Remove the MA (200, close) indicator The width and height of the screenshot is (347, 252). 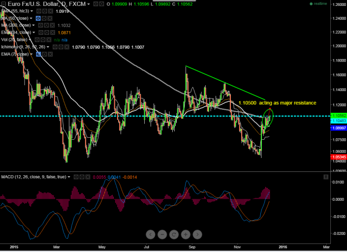coord(52,26)
